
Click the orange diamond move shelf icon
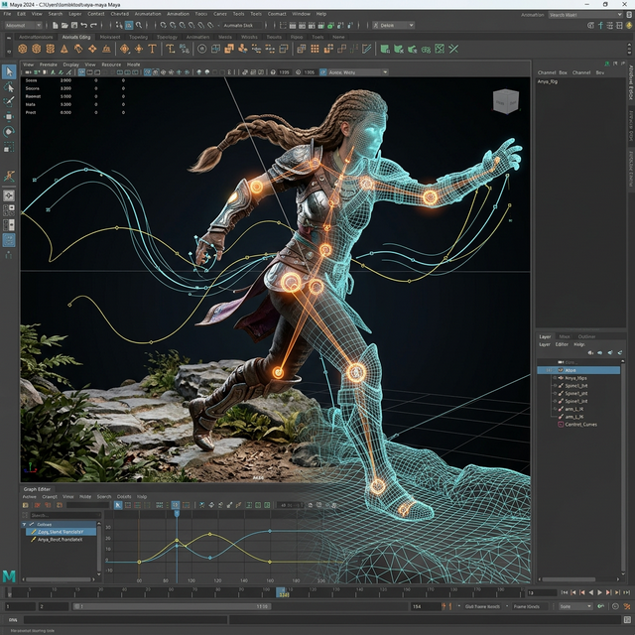(92, 49)
